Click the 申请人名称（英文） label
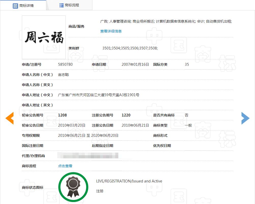 point(37,85)
